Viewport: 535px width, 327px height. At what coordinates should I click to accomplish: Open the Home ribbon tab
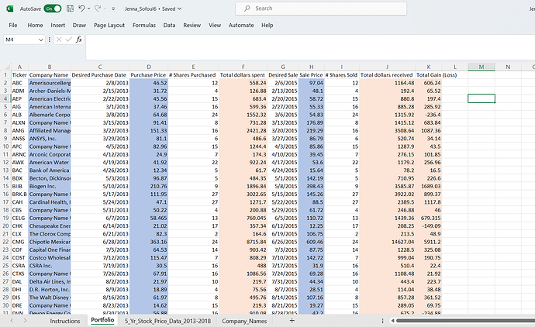coord(35,26)
